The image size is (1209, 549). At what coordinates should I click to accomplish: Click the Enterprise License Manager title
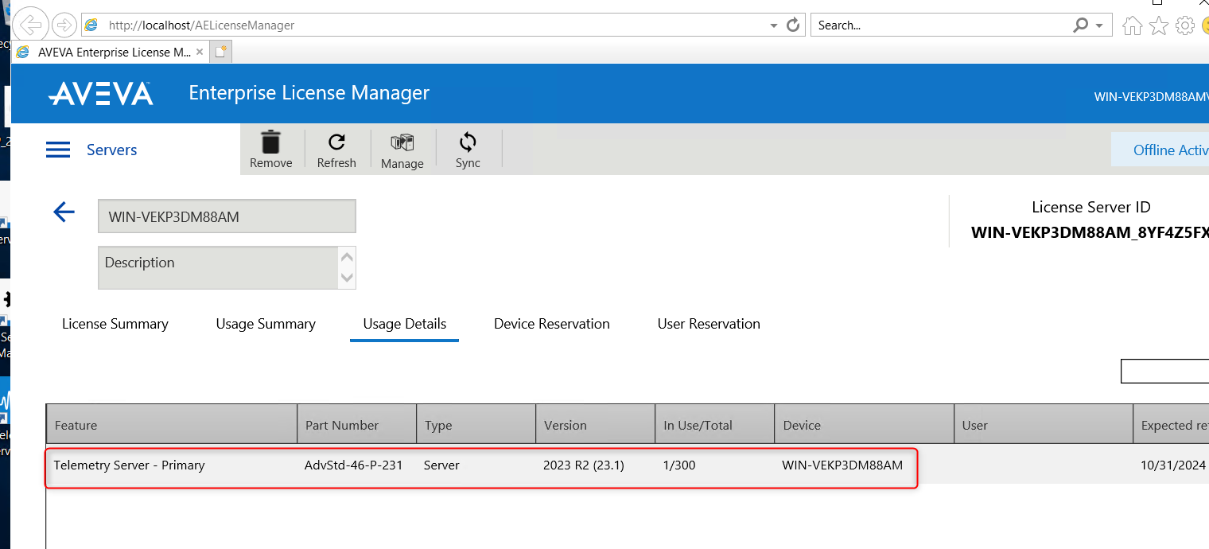pyautogui.click(x=309, y=93)
